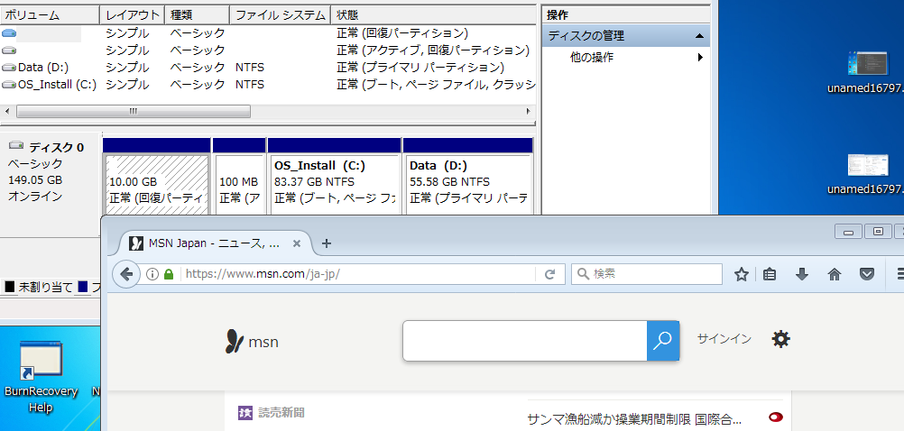Close the MSN Japan tab
This screenshot has width=904, height=431.
pos(296,243)
